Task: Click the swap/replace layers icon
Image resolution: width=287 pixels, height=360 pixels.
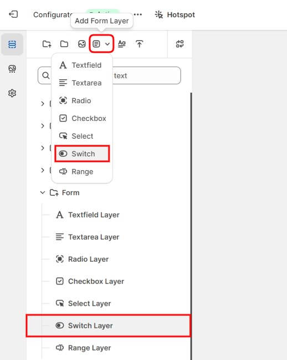Action: 180,44
